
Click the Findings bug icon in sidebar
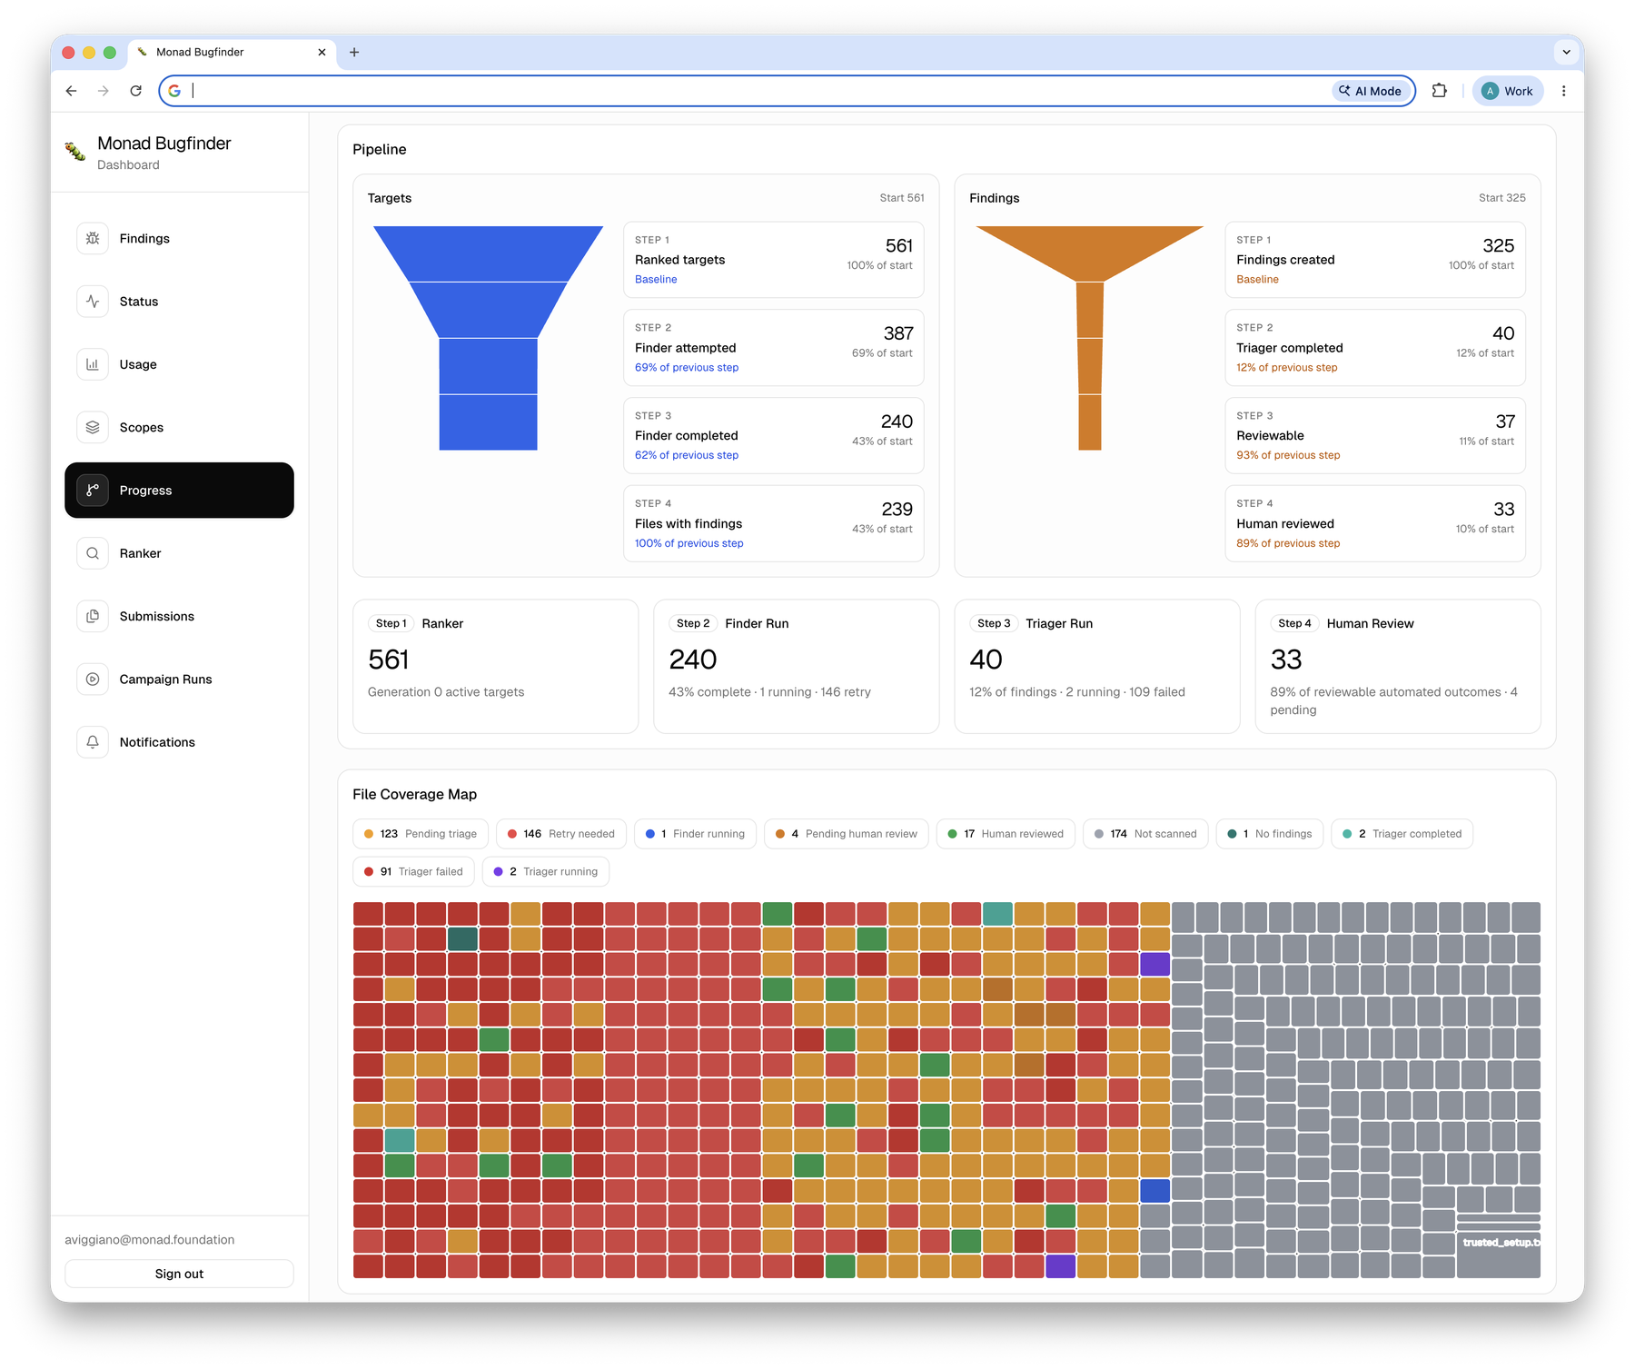tap(93, 238)
